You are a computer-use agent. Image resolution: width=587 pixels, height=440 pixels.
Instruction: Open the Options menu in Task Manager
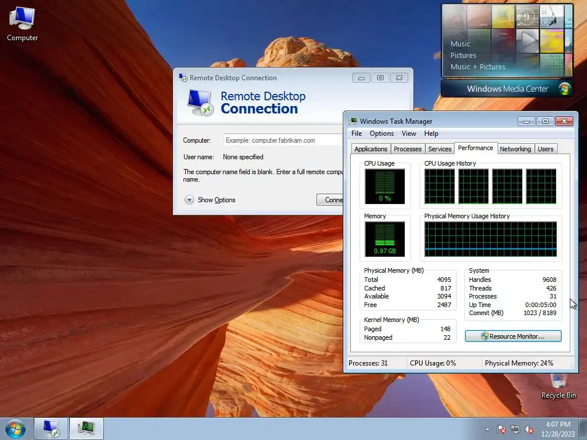[381, 133]
